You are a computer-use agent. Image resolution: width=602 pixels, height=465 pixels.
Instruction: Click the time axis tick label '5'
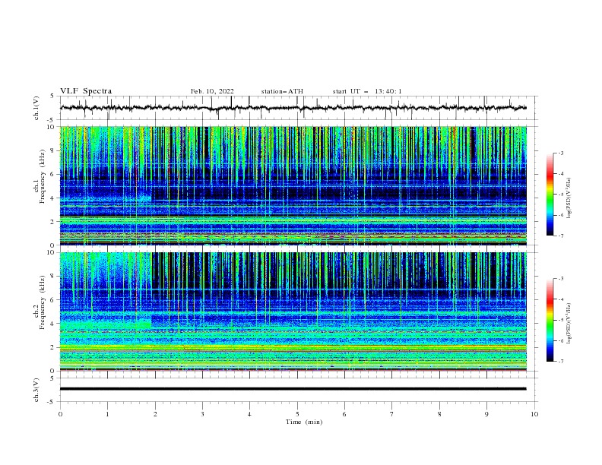tap(297, 414)
